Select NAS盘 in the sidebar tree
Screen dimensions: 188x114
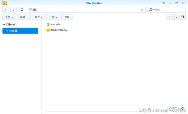[x=20, y=31]
